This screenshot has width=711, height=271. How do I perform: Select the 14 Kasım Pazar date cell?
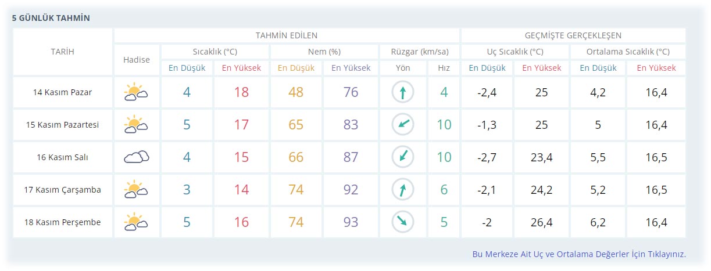[x=62, y=92]
